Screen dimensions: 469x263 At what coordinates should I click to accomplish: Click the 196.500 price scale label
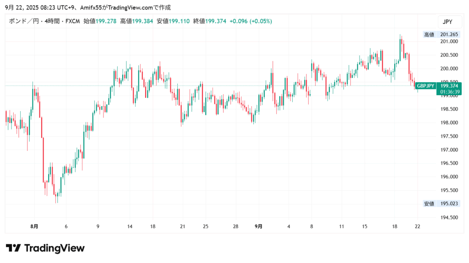click(x=449, y=163)
